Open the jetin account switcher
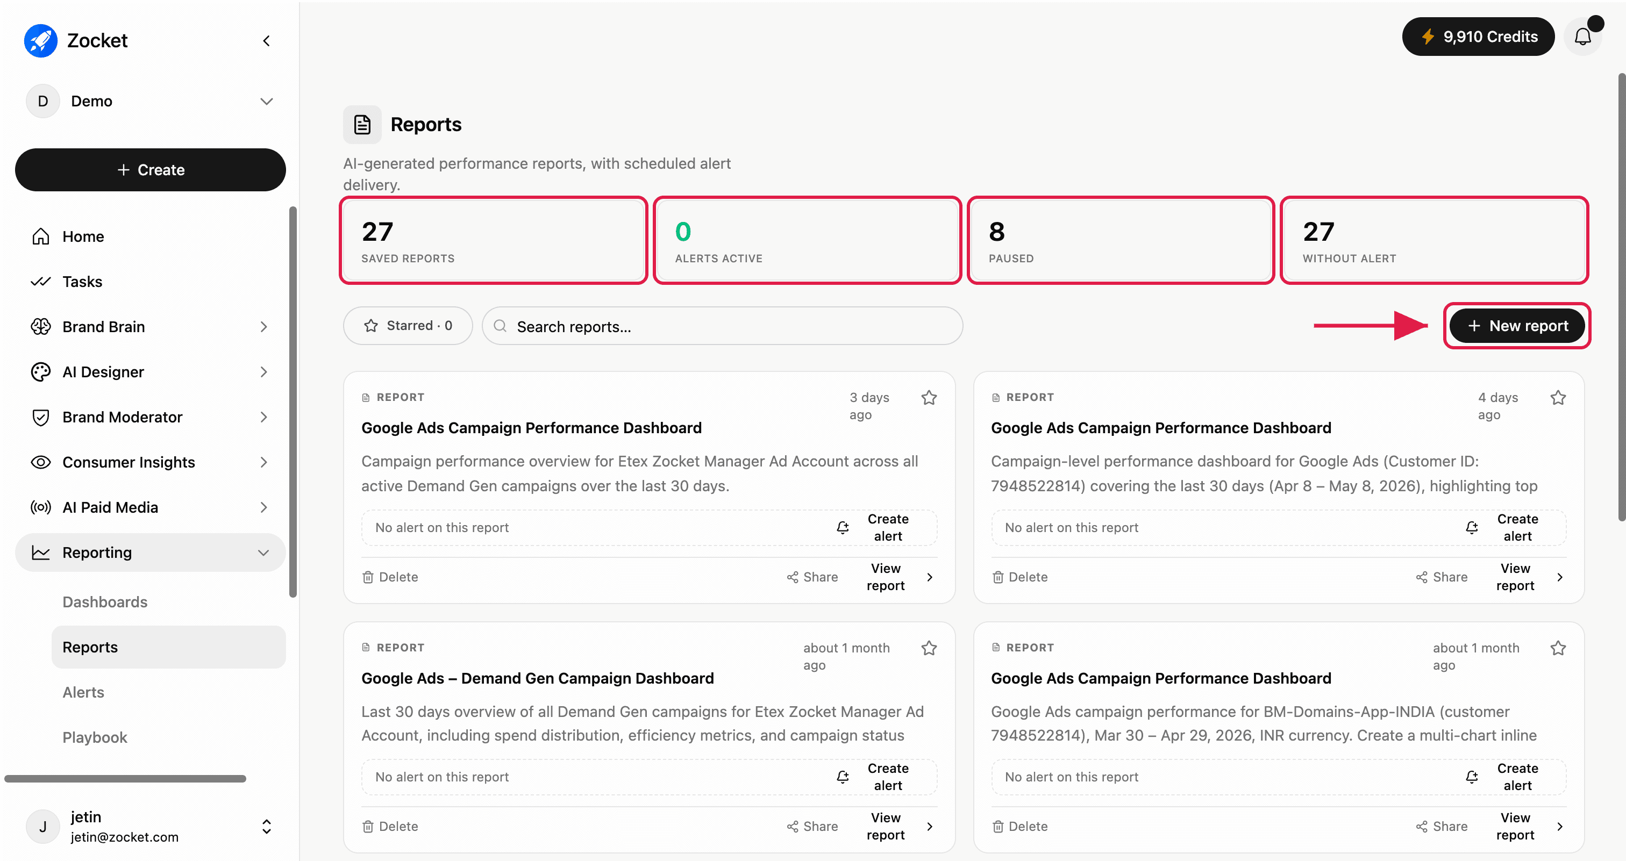Image resolution: width=1626 pixels, height=861 pixels. 266,826
